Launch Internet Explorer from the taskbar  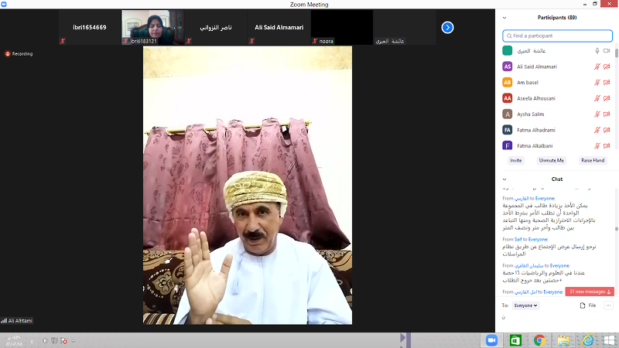(x=587, y=340)
